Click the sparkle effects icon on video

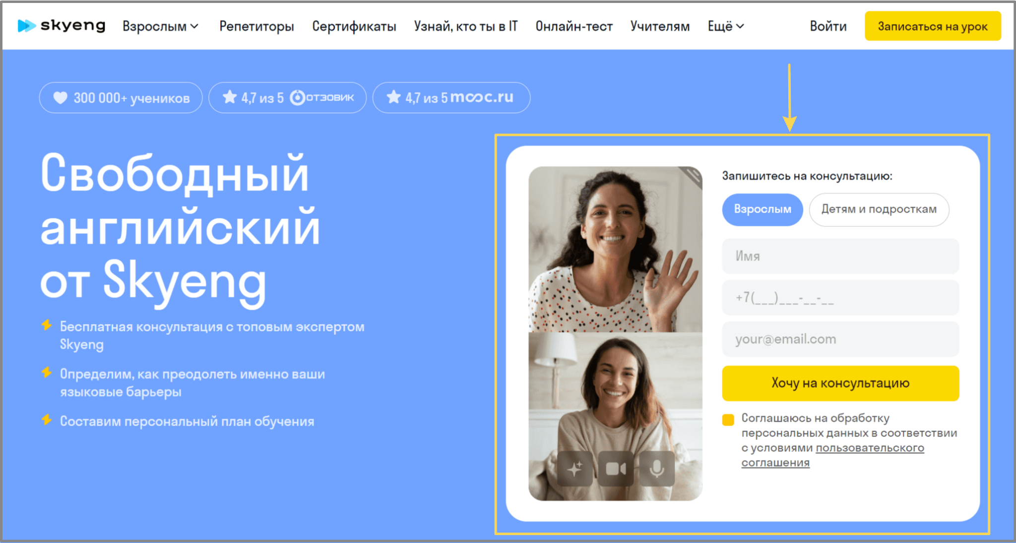click(x=575, y=468)
